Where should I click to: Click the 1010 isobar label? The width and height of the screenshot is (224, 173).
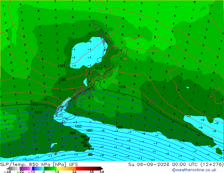(38, 112)
